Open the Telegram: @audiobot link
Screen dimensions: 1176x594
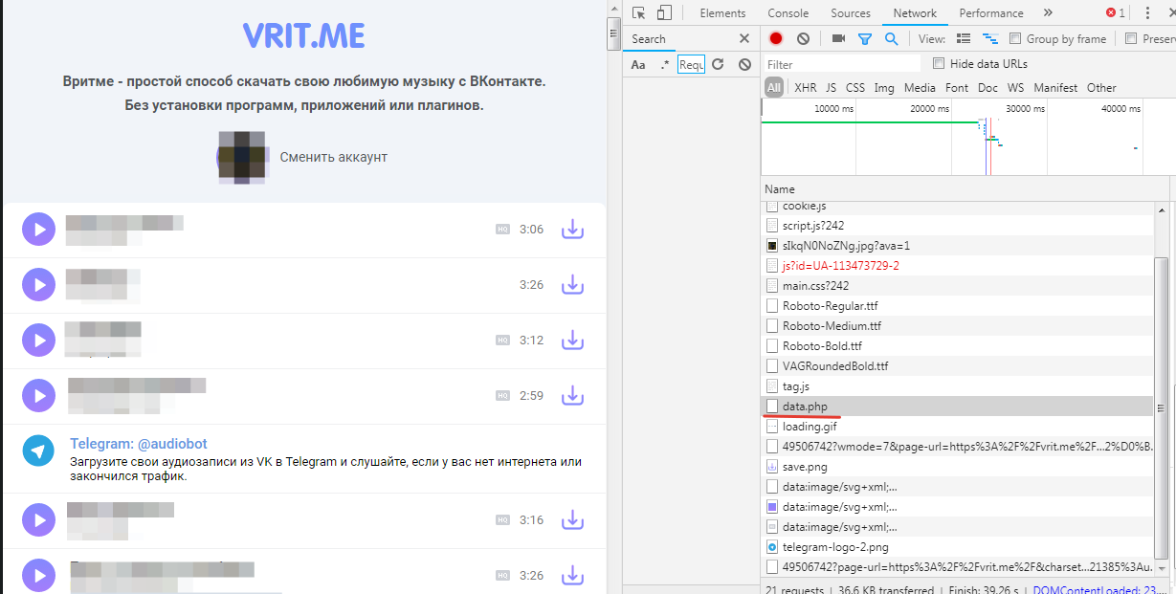pyautogui.click(x=139, y=444)
